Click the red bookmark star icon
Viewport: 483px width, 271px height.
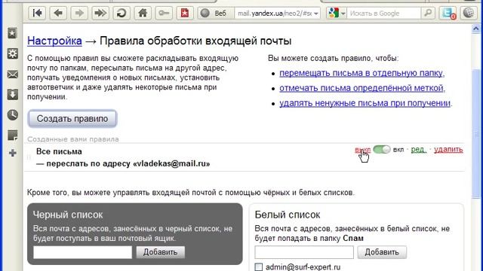pyautogui.click(x=185, y=14)
